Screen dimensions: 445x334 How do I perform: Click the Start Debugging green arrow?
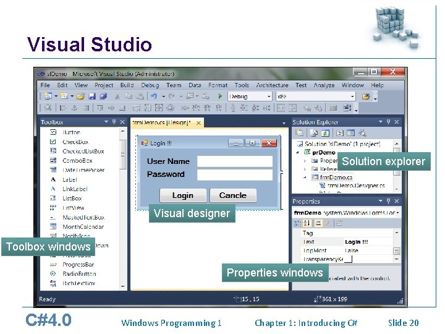(220, 96)
